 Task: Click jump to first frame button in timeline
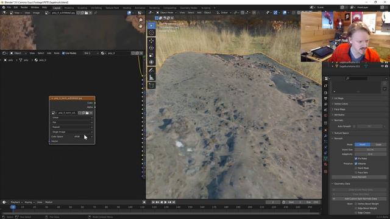coord(153,202)
